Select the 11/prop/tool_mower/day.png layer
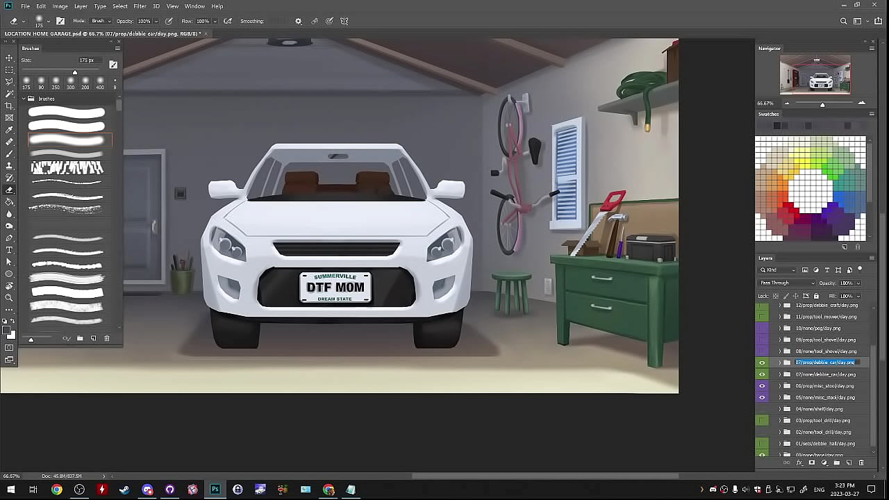The image size is (889, 500). point(825,317)
